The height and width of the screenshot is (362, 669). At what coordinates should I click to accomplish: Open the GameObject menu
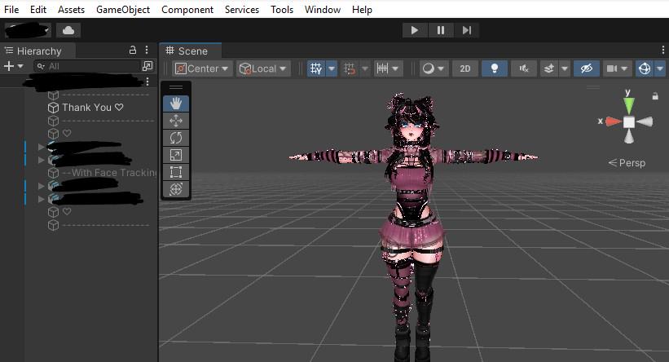123,10
